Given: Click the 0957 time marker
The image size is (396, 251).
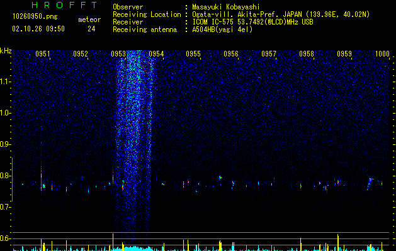Looking at the screenshot, I should tap(269, 54).
